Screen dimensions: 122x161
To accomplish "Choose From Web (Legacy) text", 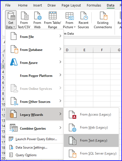I will 94,127.
